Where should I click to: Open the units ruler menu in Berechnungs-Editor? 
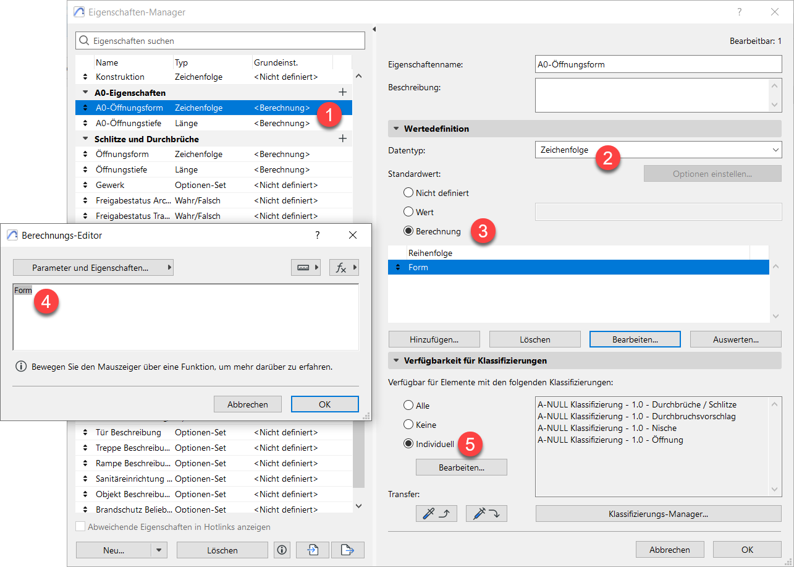(306, 268)
